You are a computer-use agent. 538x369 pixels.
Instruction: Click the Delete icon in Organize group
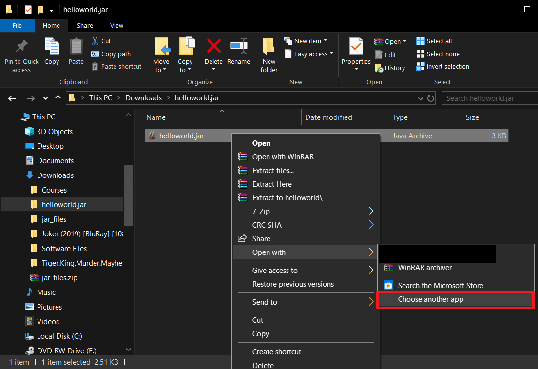pyautogui.click(x=213, y=53)
